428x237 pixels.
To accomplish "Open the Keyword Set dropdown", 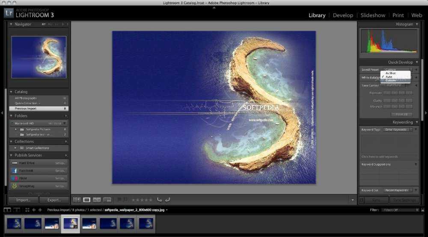I will coord(398,190).
